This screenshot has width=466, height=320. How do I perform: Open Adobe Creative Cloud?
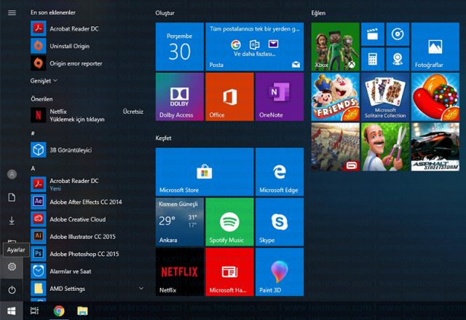[x=87, y=219]
